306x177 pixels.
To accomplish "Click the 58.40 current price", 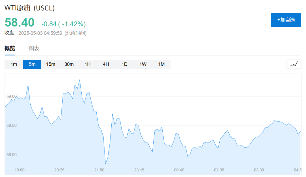I will click(x=20, y=22).
